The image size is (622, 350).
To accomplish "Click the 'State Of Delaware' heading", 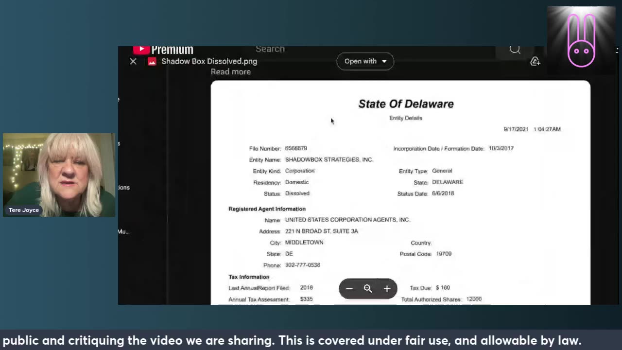I will coord(406,104).
